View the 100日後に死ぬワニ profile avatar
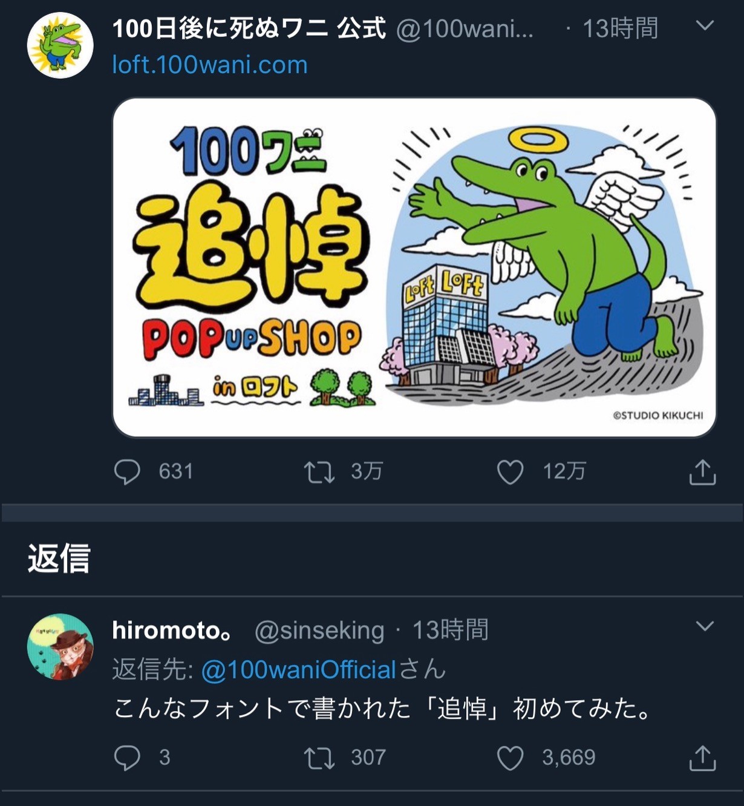 60,45
